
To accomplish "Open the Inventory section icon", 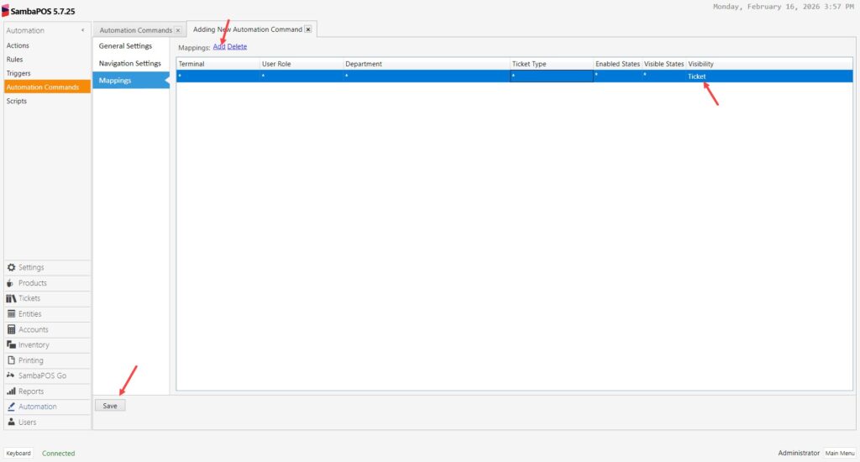I will pos(12,345).
